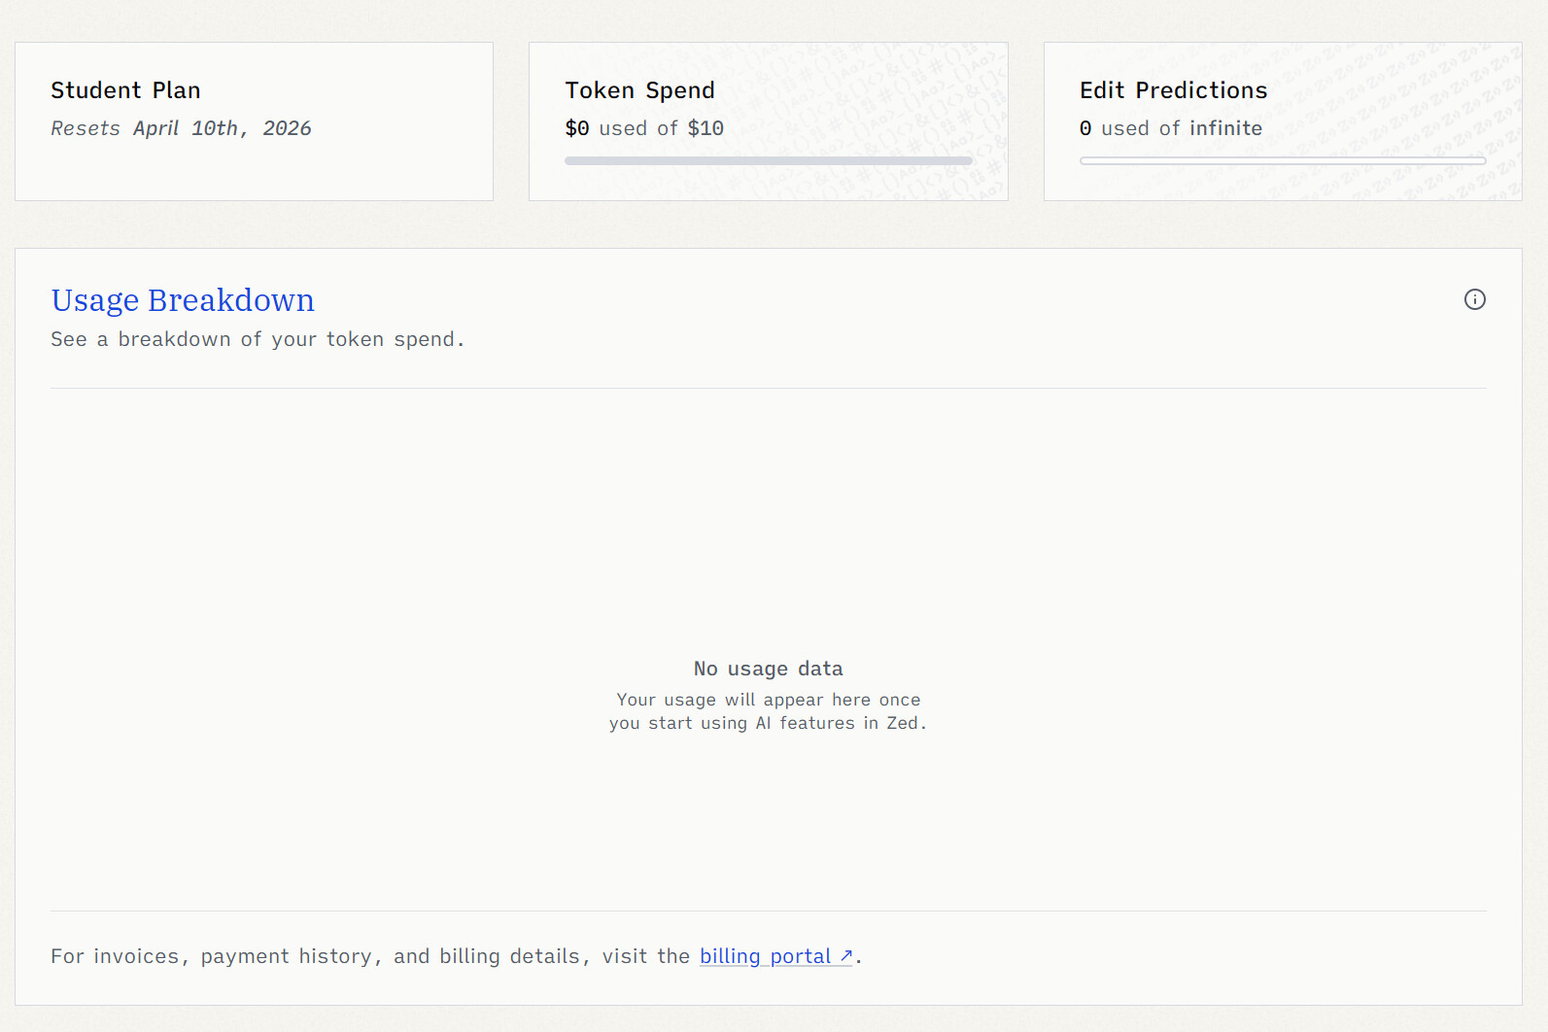Click the Your usage will appear here text
This screenshot has width=1548, height=1032.
pyautogui.click(x=768, y=711)
